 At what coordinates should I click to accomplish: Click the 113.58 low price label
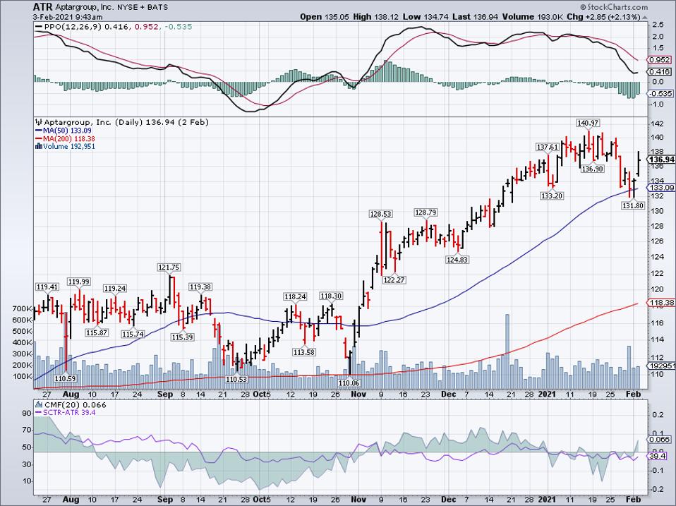[304, 352]
